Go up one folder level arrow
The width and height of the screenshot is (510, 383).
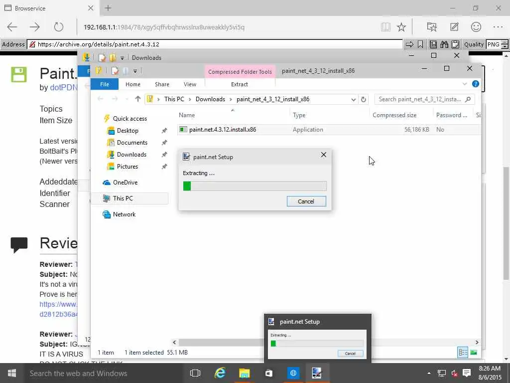(137, 99)
